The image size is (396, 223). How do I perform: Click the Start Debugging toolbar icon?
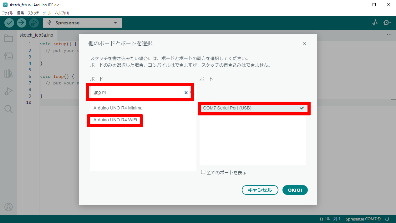(34, 23)
